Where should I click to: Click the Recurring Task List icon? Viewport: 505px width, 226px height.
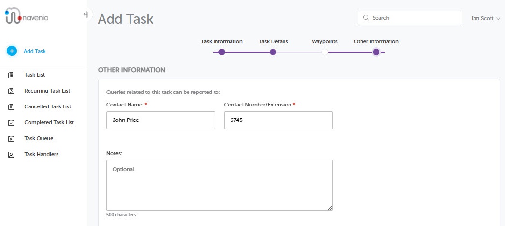point(11,91)
